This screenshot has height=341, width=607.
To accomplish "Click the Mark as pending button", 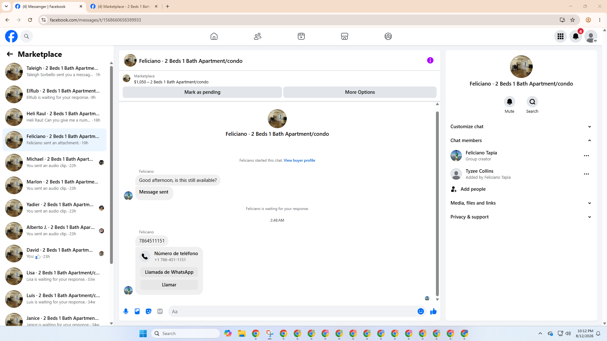I will [202, 92].
